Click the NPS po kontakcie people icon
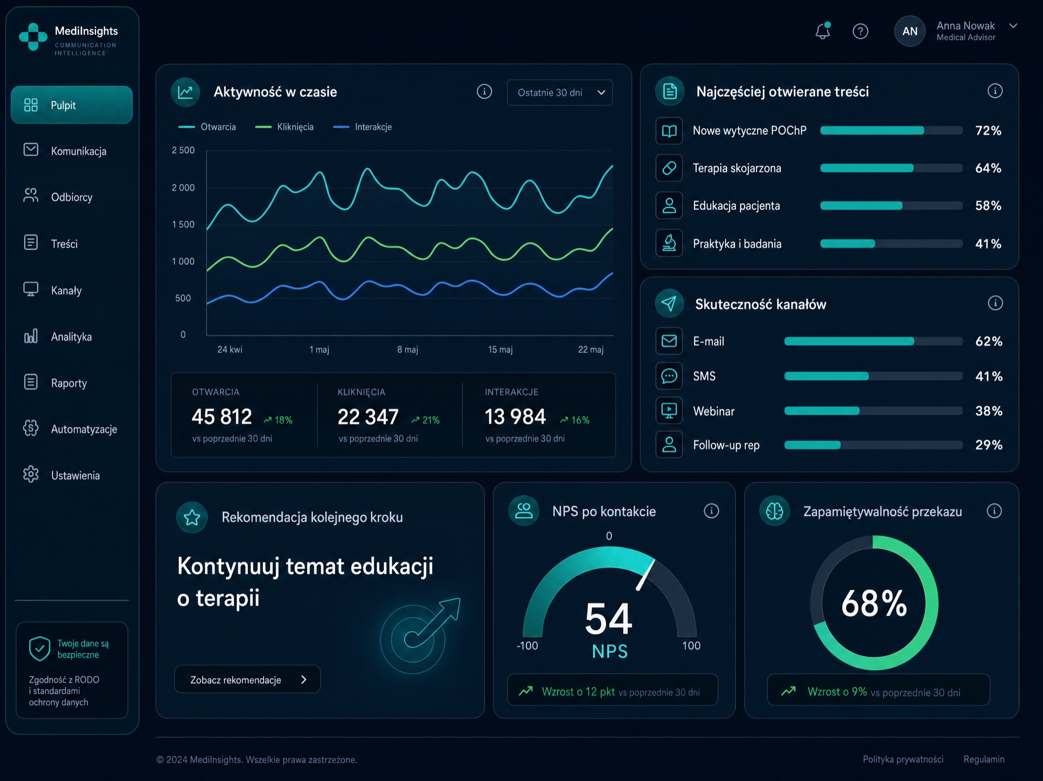The width and height of the screenshot is (1043, 781). pyautogui.click(x=524, y=511)
